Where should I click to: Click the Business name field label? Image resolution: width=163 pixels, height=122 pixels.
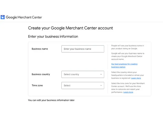(x=40, y=49)
